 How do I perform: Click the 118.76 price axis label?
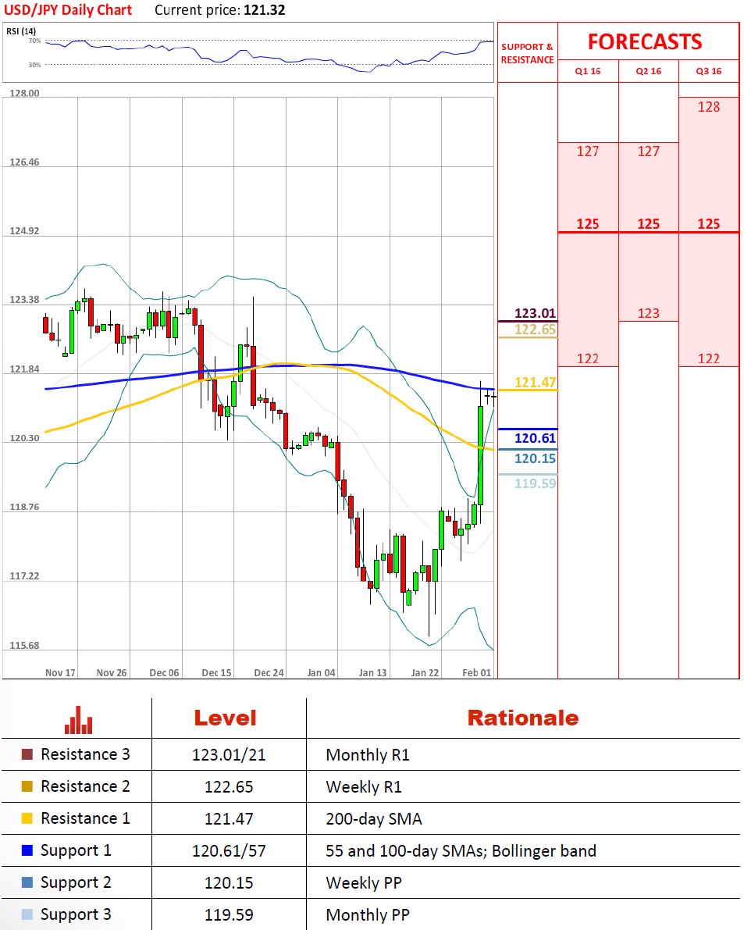click(x=24, y=507)
